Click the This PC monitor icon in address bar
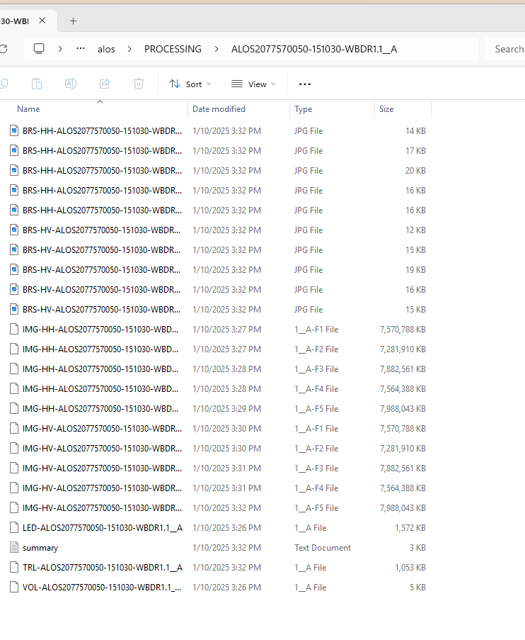 [39, 49]
